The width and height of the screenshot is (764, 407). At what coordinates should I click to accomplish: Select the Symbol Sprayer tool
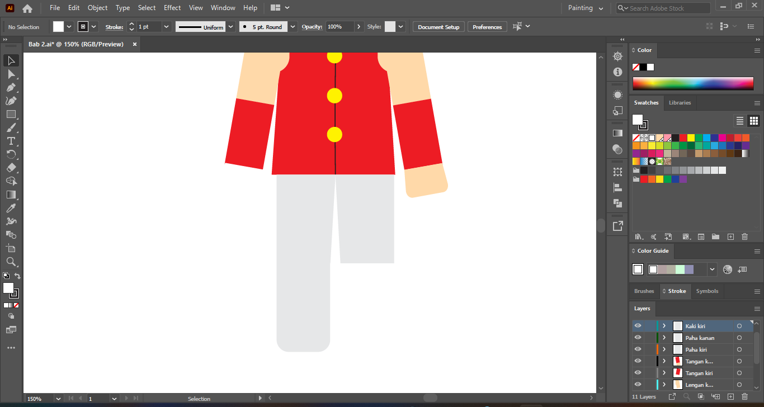click(11, 221)
